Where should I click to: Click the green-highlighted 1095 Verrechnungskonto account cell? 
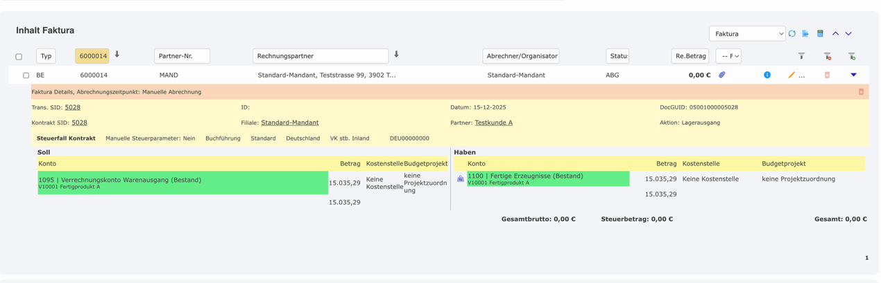[x=182, y=183]
